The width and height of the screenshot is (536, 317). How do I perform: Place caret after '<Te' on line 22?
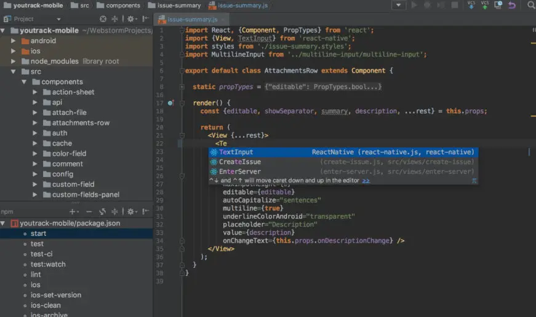(227, 144)
